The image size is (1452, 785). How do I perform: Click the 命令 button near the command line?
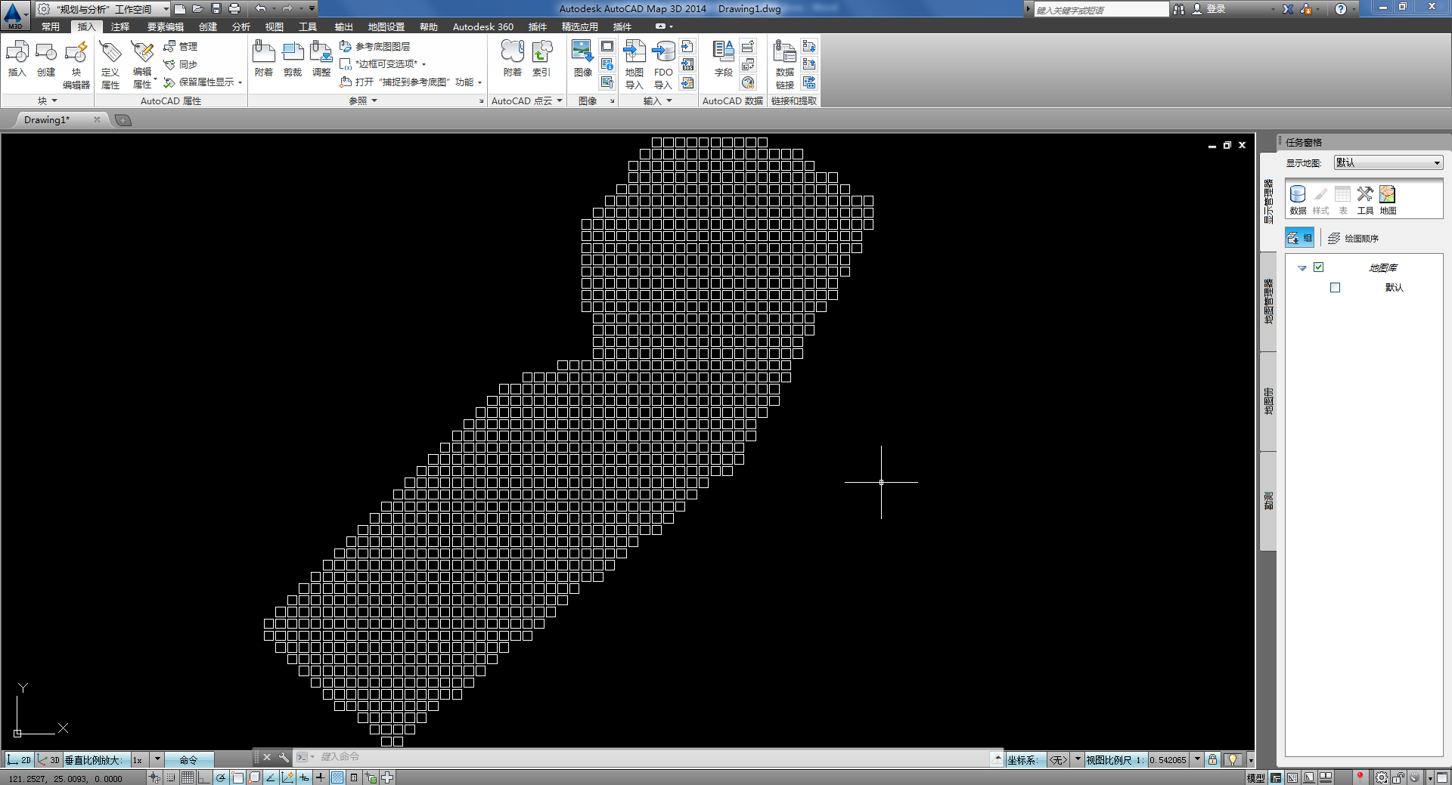point(189,759)
